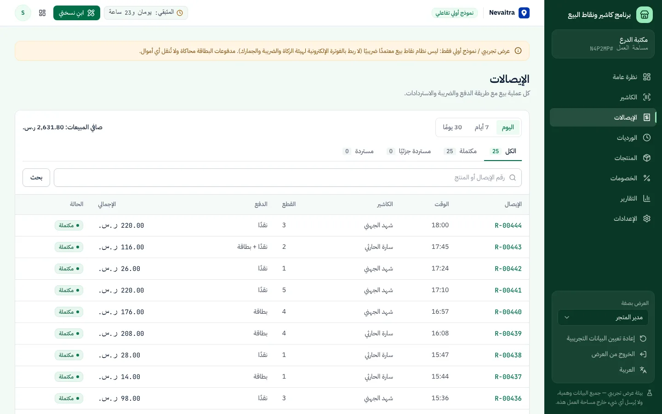Click the ابنِ نسختي button

(x=77, y=13)
